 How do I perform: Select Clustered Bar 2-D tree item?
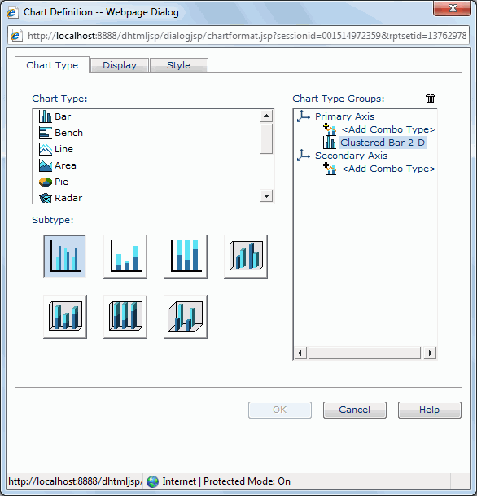pos(383,143)
